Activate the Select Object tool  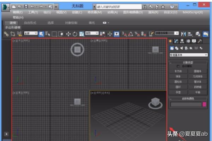41,34
